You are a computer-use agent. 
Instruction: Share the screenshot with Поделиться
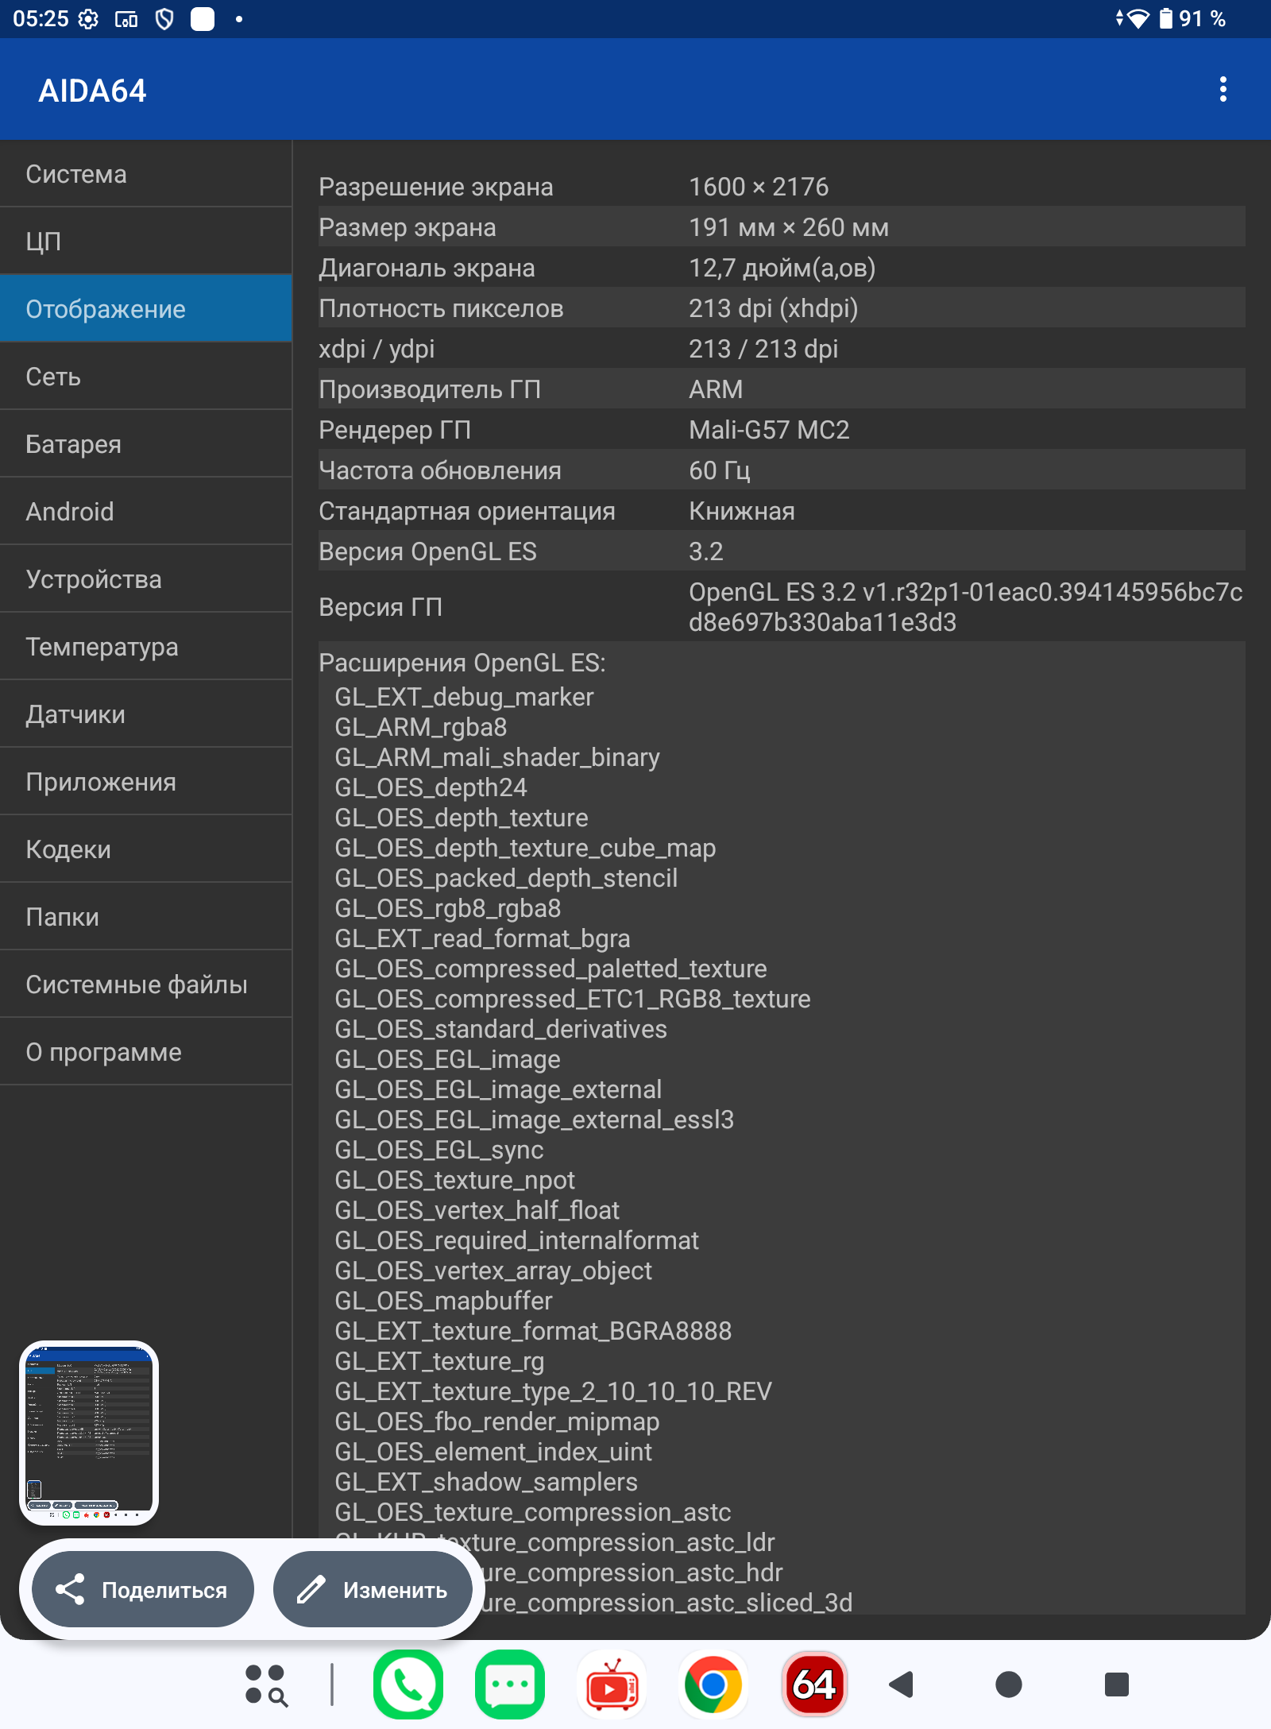tap(143, 1589)
